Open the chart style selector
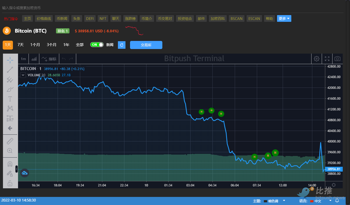This screenshot has height=205, width=350. [34, 59]
